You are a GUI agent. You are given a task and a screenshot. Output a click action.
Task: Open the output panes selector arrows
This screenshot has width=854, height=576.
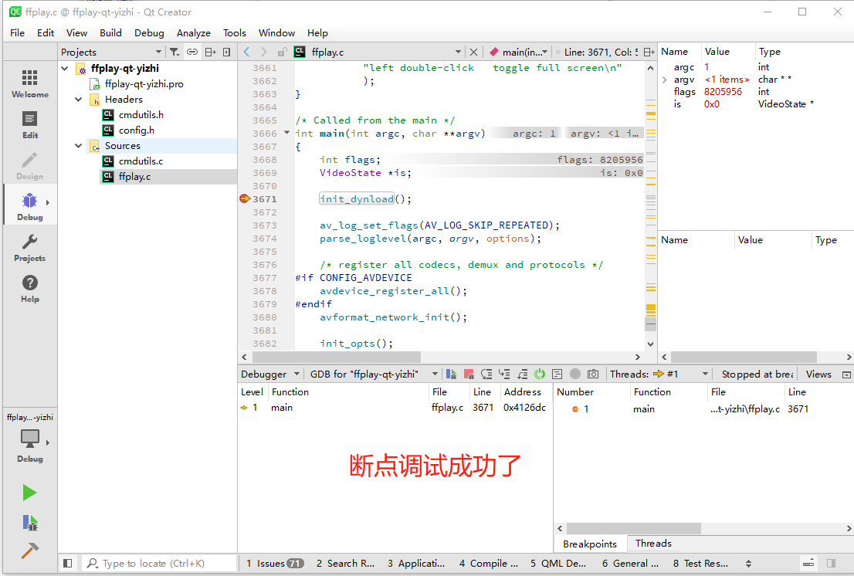[748, 564]
